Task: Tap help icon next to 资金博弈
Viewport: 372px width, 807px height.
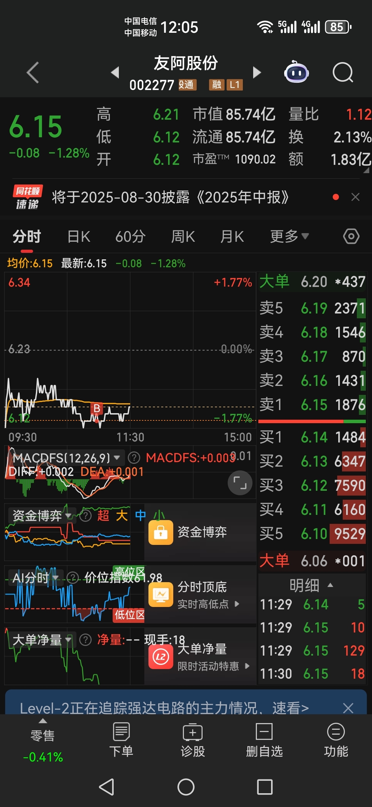Action: click(85, 516)
